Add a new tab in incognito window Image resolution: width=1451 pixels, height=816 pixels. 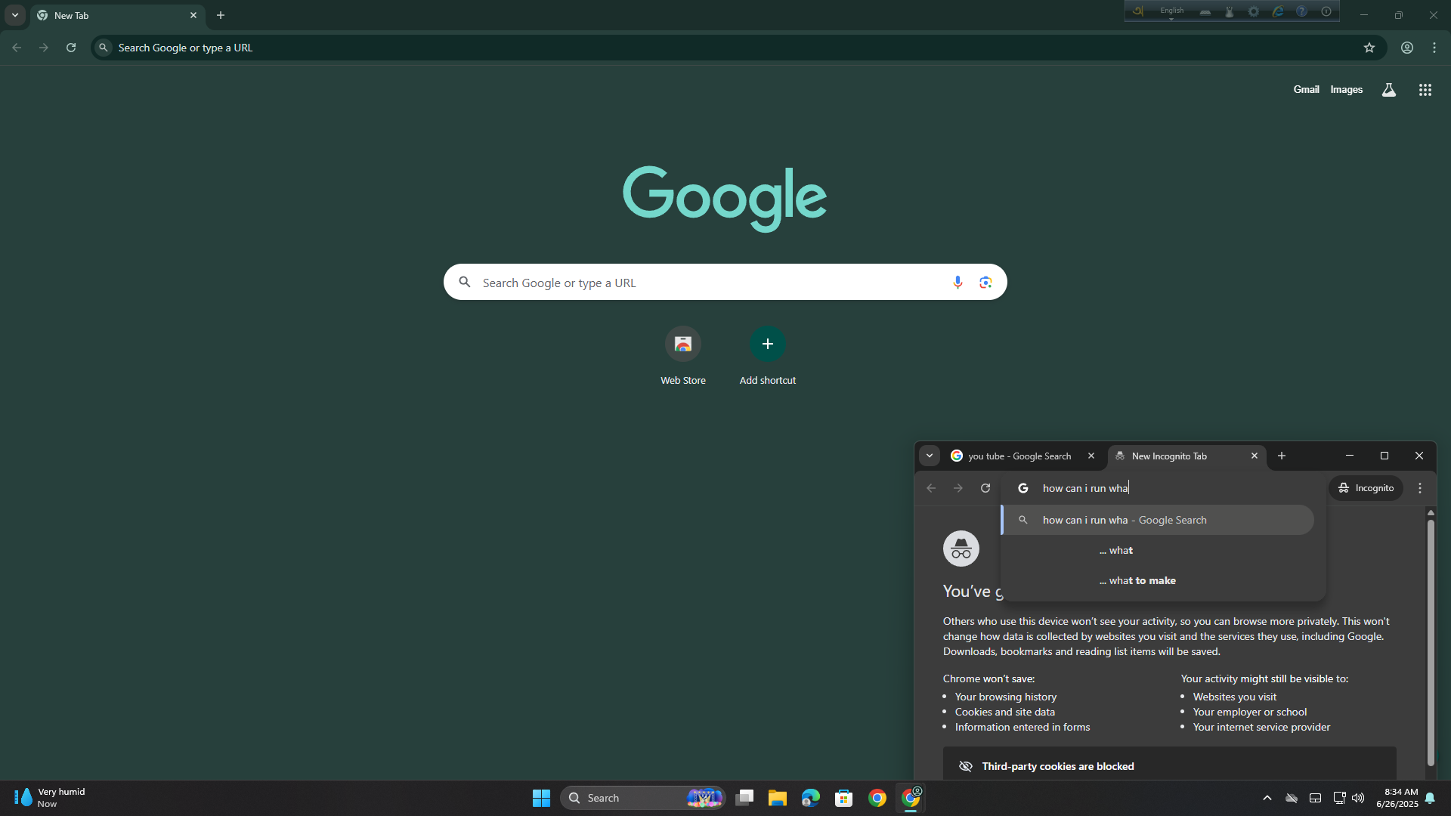1282,456
